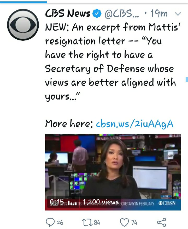Tap the 74 likes count
This screenshot has width=188, height=229.
tap(134, 222)
